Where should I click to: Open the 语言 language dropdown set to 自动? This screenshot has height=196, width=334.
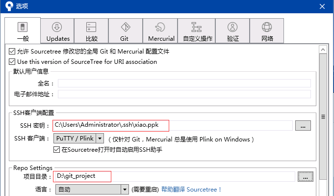click(x=92, y=190)
